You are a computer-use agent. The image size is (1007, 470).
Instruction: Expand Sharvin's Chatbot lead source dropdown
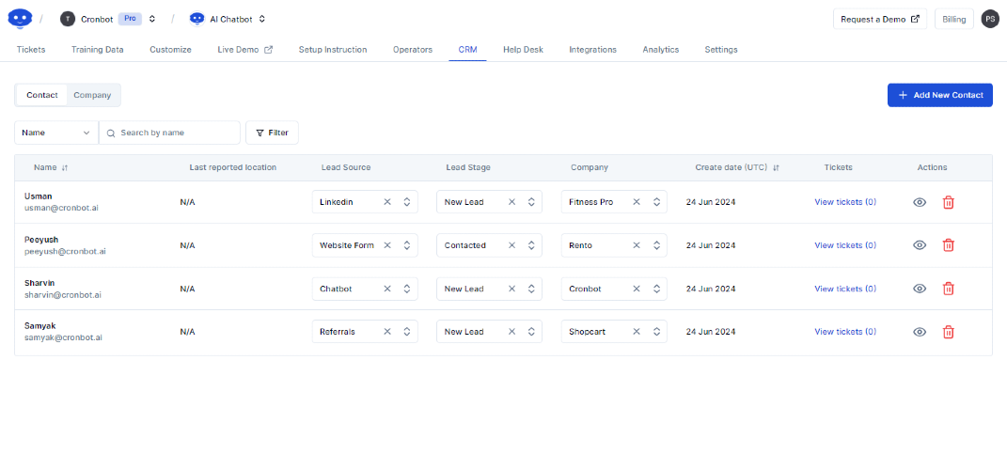406,289
